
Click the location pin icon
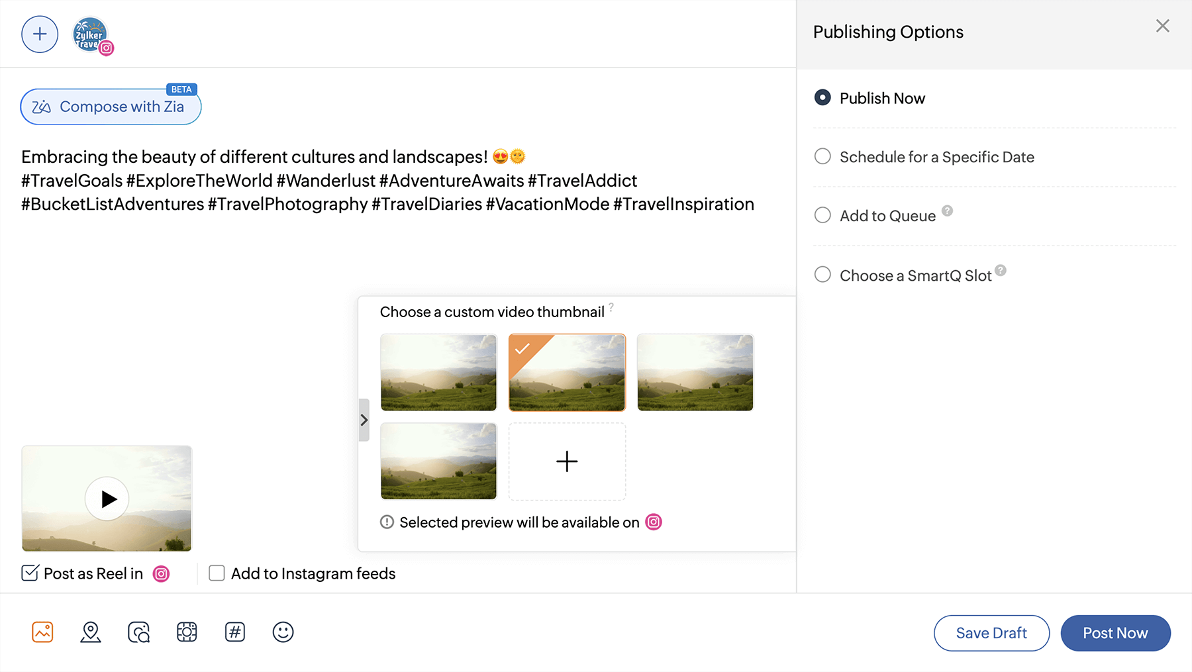[x=91, y=632]
